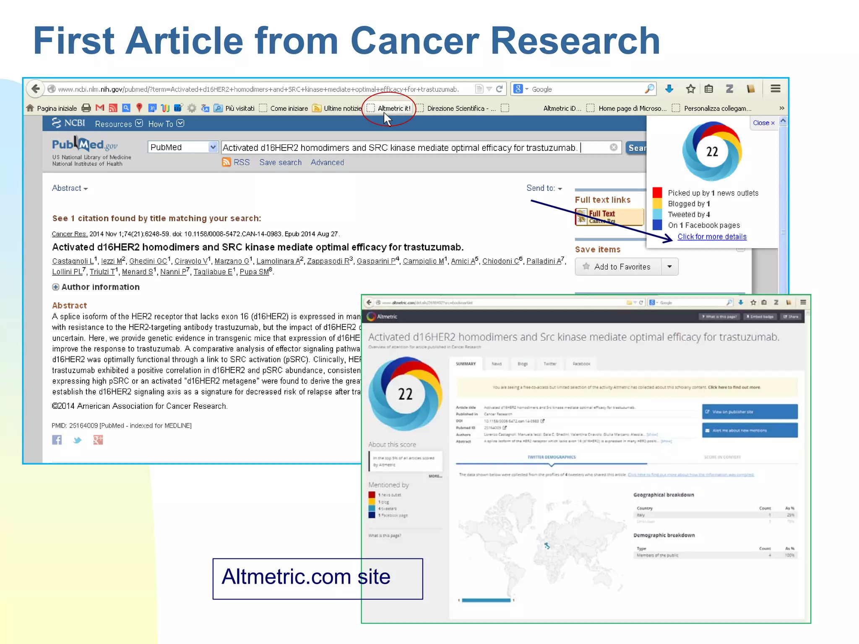The height and width of the screenshot is (644, 859).
Task: Show more bookmarks with the double chevron
Action: [781, 108]
